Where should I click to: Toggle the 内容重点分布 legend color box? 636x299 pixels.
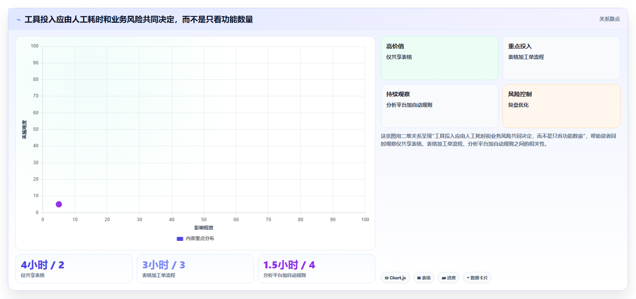click(x=180, y=238)
